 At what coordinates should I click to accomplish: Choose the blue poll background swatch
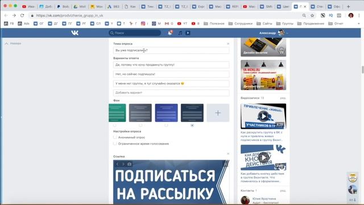pyautogui.click(x=166, y=113)
